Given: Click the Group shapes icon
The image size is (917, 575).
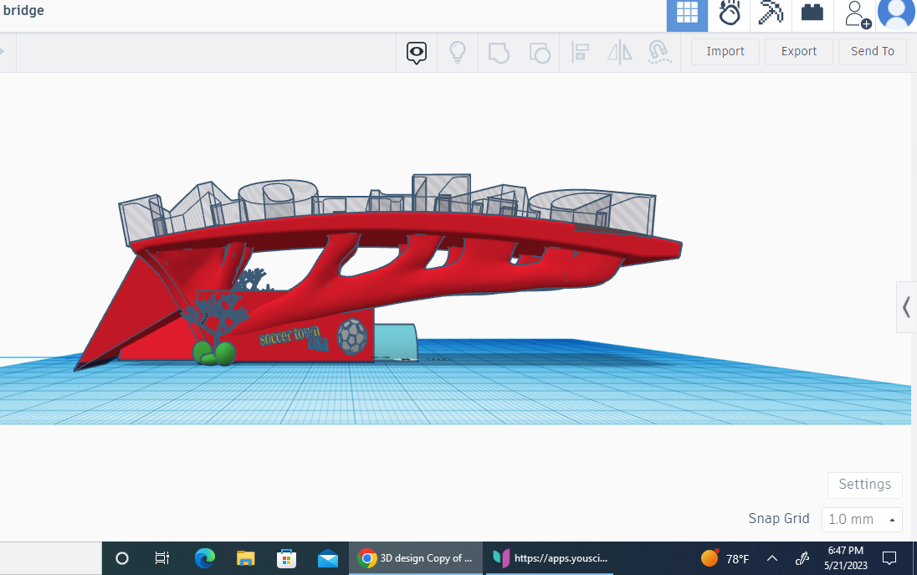Looking at the screenshot, I should tap(499, 53).
